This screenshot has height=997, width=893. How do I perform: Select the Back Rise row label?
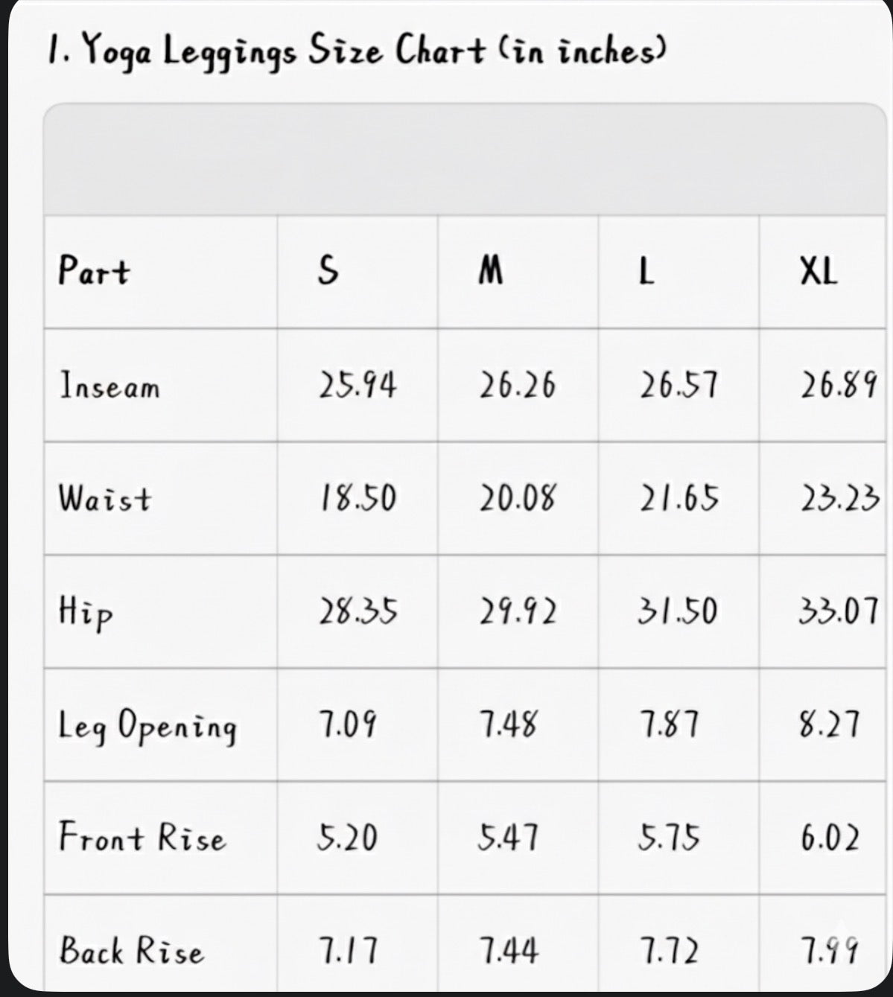coord(131,951)
